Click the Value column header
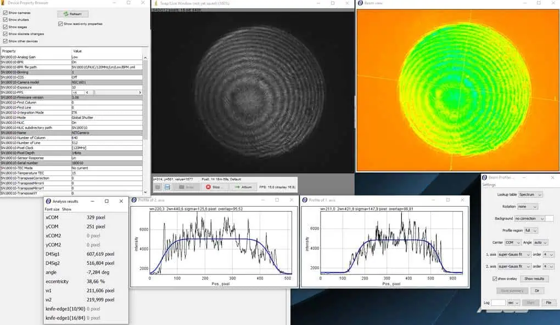Image resolution: width=560 pixels, height=325 pixels. click(107, 51)
